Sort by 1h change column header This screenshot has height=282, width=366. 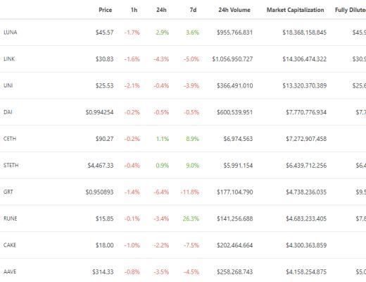[134, 10]
